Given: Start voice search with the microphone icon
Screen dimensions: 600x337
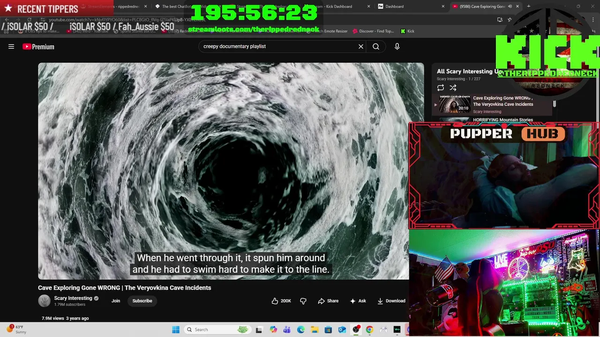Looking at the screenshot, I should (397, 46).
